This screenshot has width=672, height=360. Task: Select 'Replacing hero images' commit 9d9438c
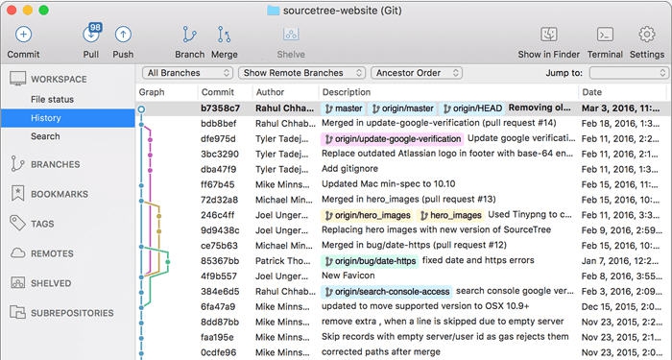point(404,230)
